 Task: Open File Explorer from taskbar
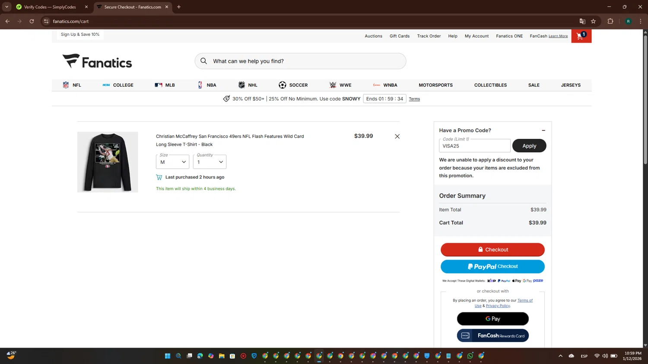tap(222, 356)
